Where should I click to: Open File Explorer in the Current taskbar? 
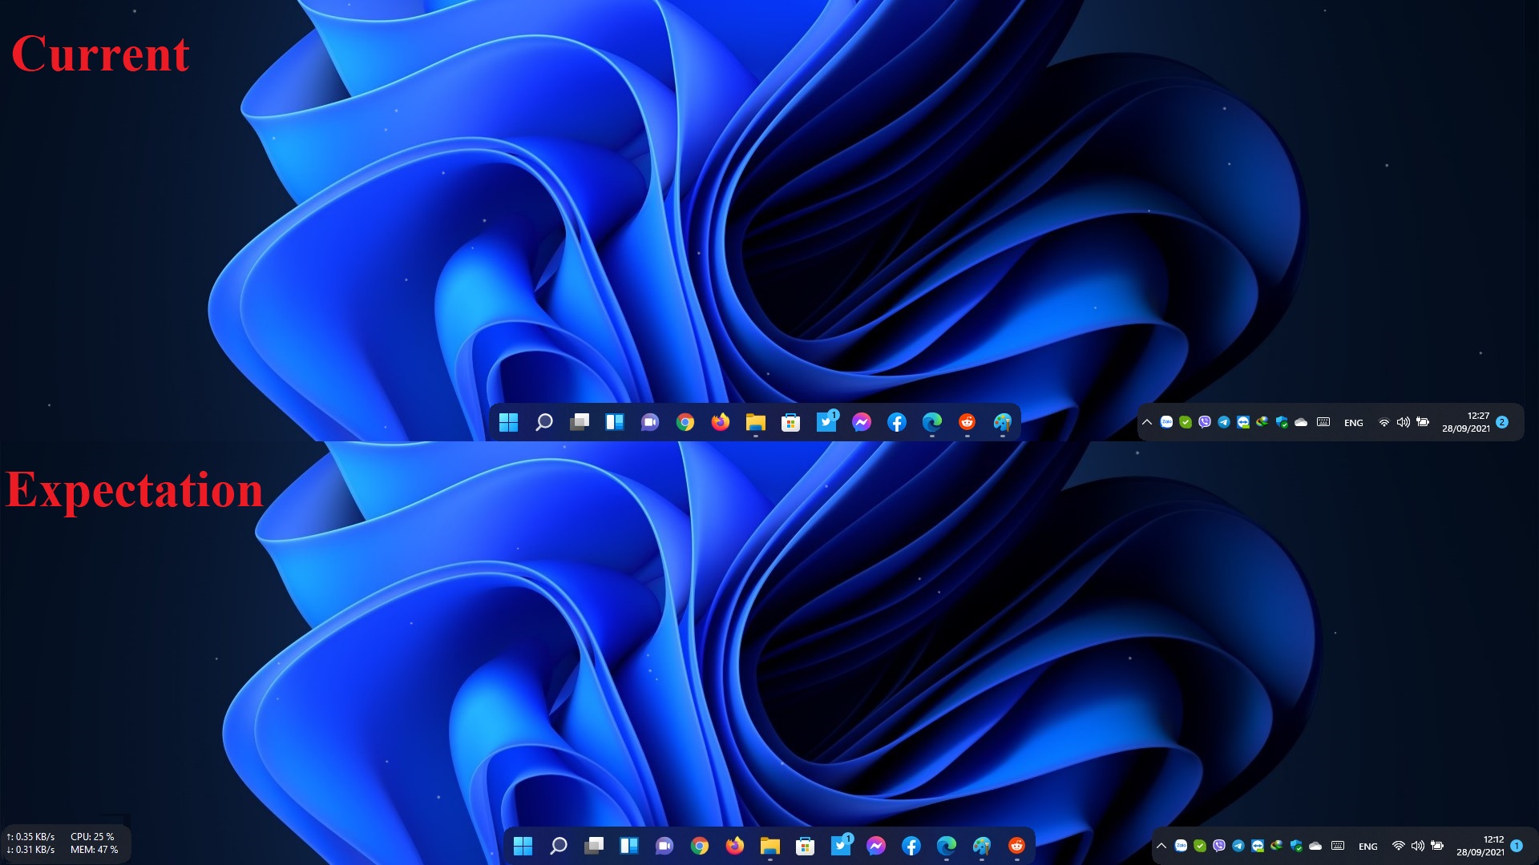[x=756, y=422]
